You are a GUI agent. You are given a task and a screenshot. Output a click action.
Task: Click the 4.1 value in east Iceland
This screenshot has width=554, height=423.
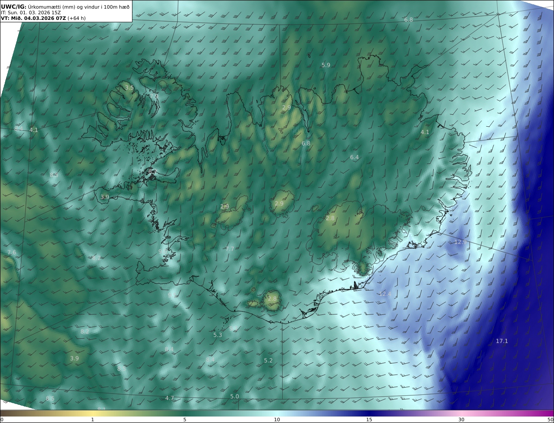tap(425, 132)
